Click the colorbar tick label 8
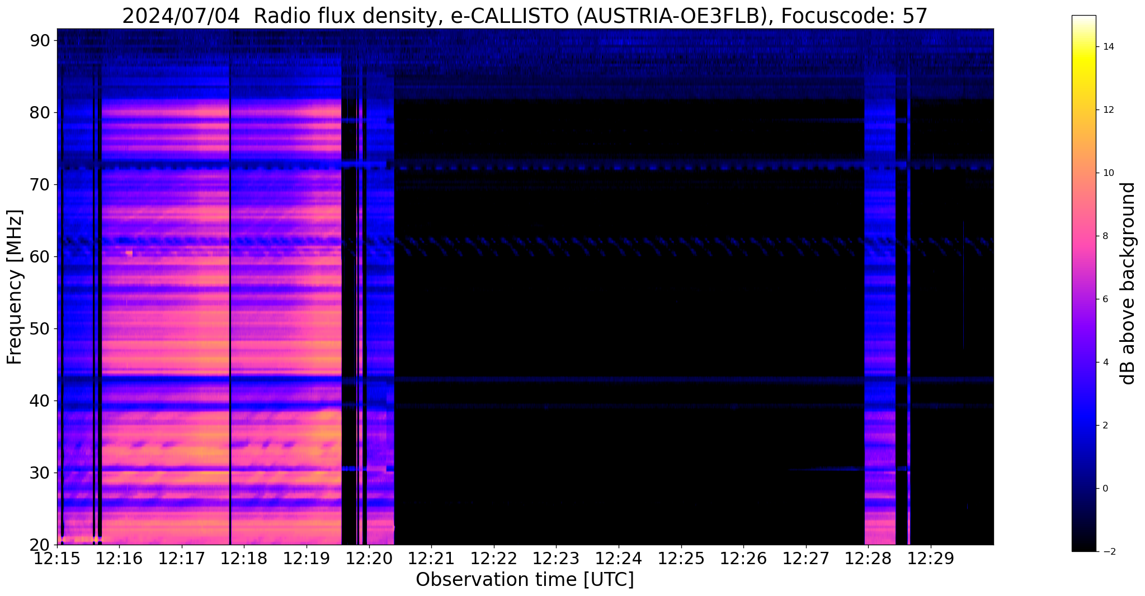Viewport: 1145px width, 596px height. [1105, 236]
